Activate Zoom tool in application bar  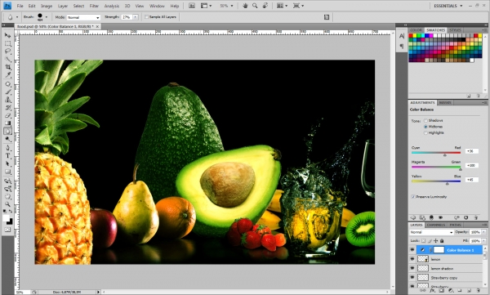click(255, 6)
